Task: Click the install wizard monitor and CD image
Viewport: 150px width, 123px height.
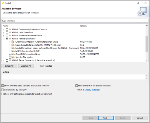Action: [142, 11]
